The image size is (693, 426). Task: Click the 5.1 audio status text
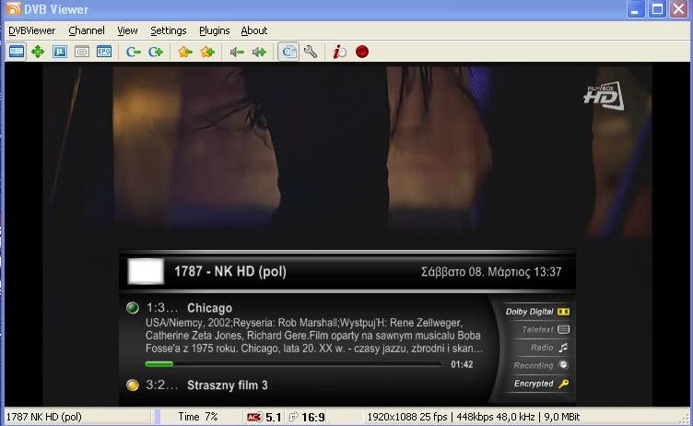point(273,417)
